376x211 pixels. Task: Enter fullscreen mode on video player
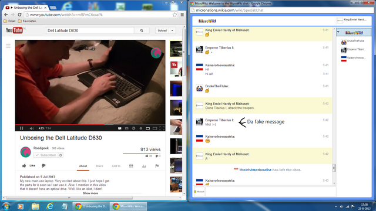(x=162, y=128)
